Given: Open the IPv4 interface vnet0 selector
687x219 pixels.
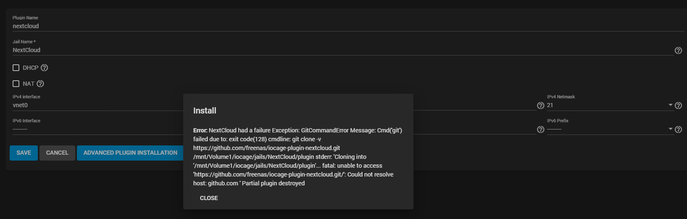Looking at the screenshot, I should coord(97,105).
